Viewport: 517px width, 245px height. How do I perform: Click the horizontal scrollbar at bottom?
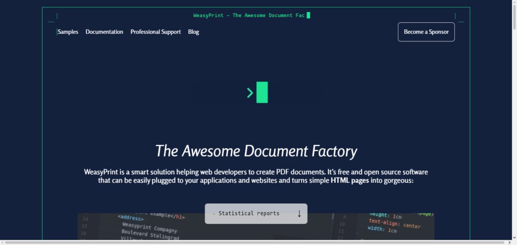(x=254, y=242)
